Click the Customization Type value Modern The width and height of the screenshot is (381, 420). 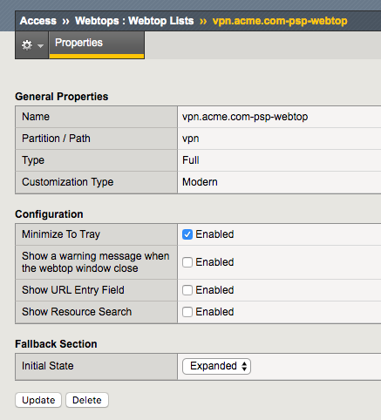pos(200,182)
